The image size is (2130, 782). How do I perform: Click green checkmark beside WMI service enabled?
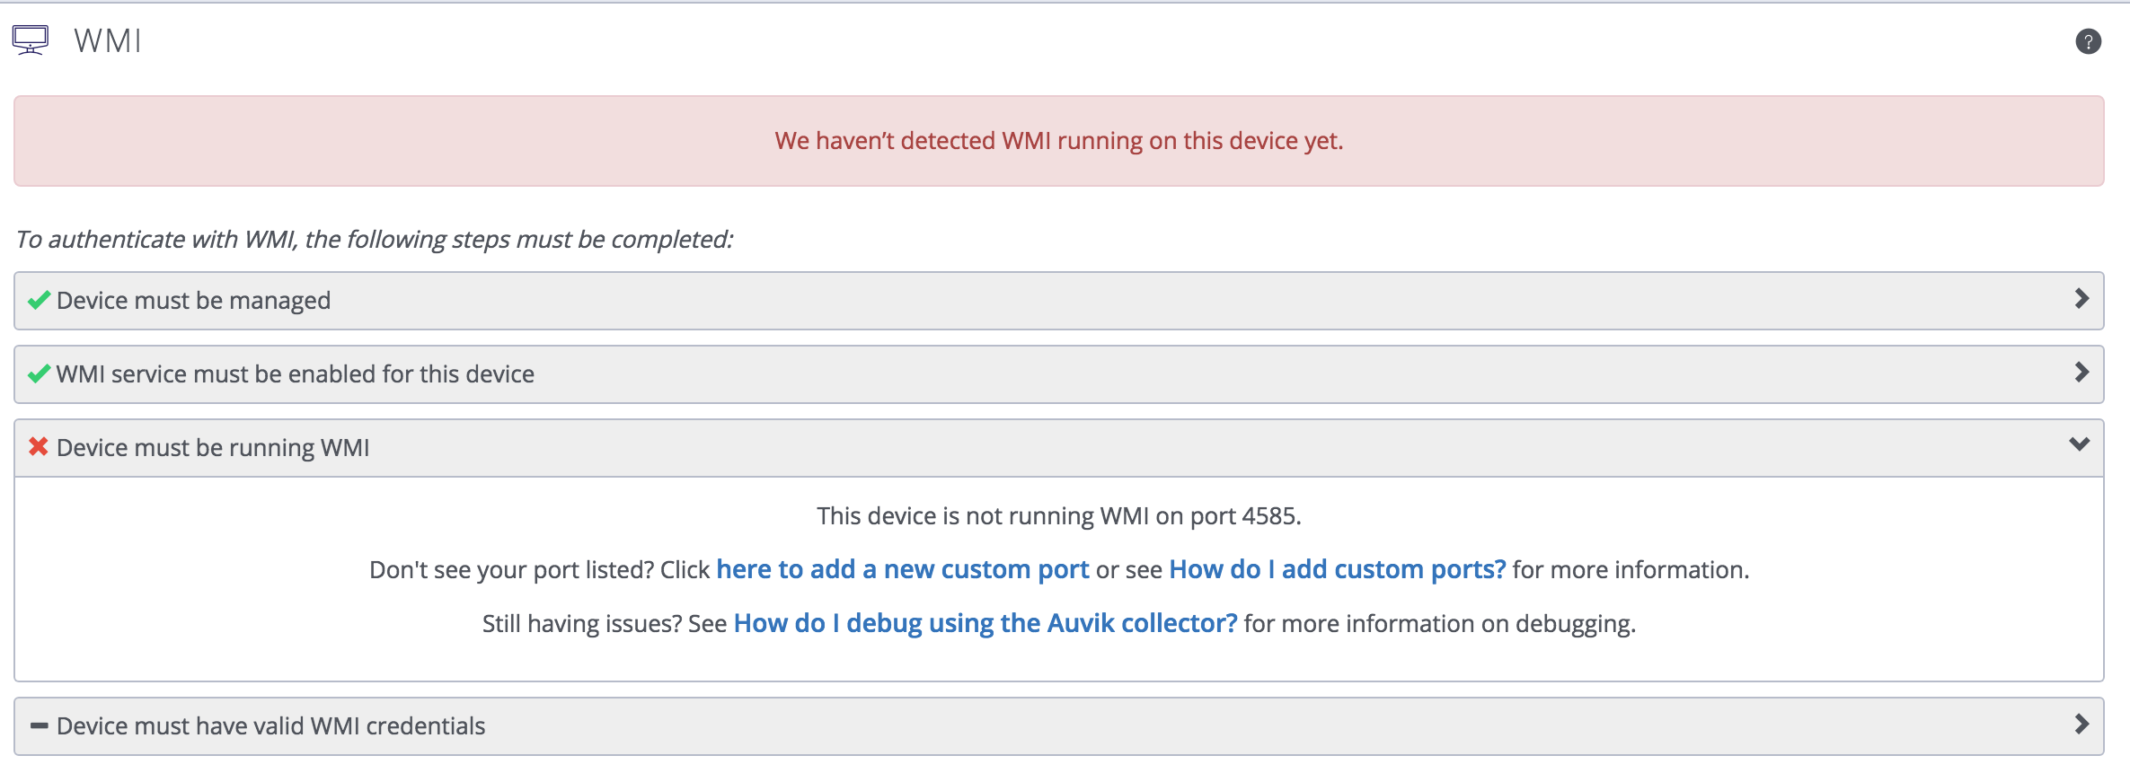pos(39,373)
